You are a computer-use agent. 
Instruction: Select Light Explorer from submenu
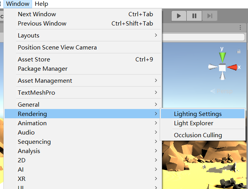(193, 123)
